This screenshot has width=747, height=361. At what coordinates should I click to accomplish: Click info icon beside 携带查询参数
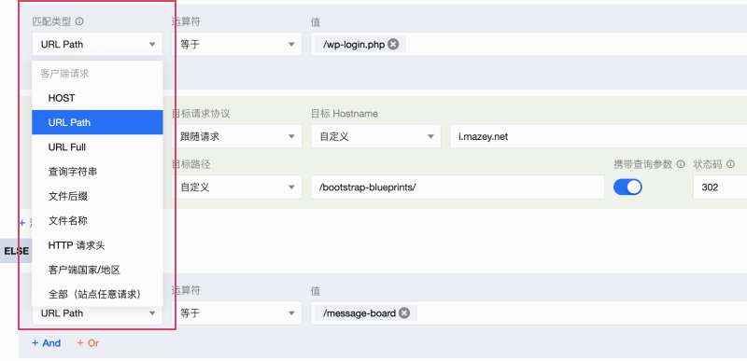[x=681, y=164]
